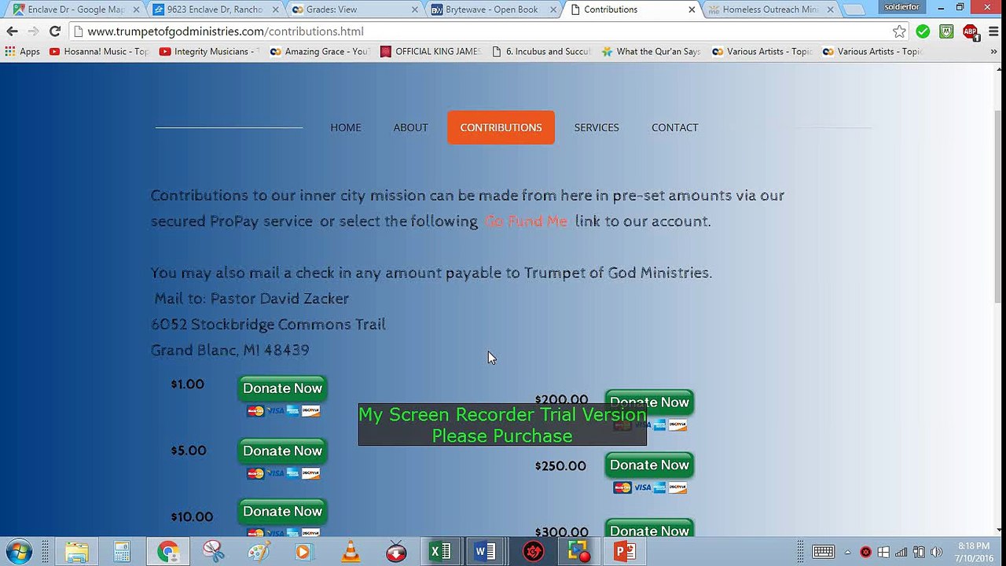The width and height of the screenshot is (1006, 566).
Task: Open the red circular app on the taskbar
Action: 533,552
